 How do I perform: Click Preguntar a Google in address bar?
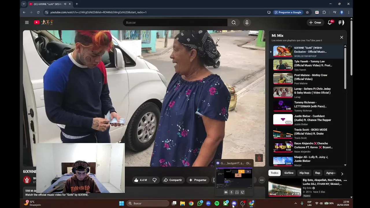tap(288, 12)
